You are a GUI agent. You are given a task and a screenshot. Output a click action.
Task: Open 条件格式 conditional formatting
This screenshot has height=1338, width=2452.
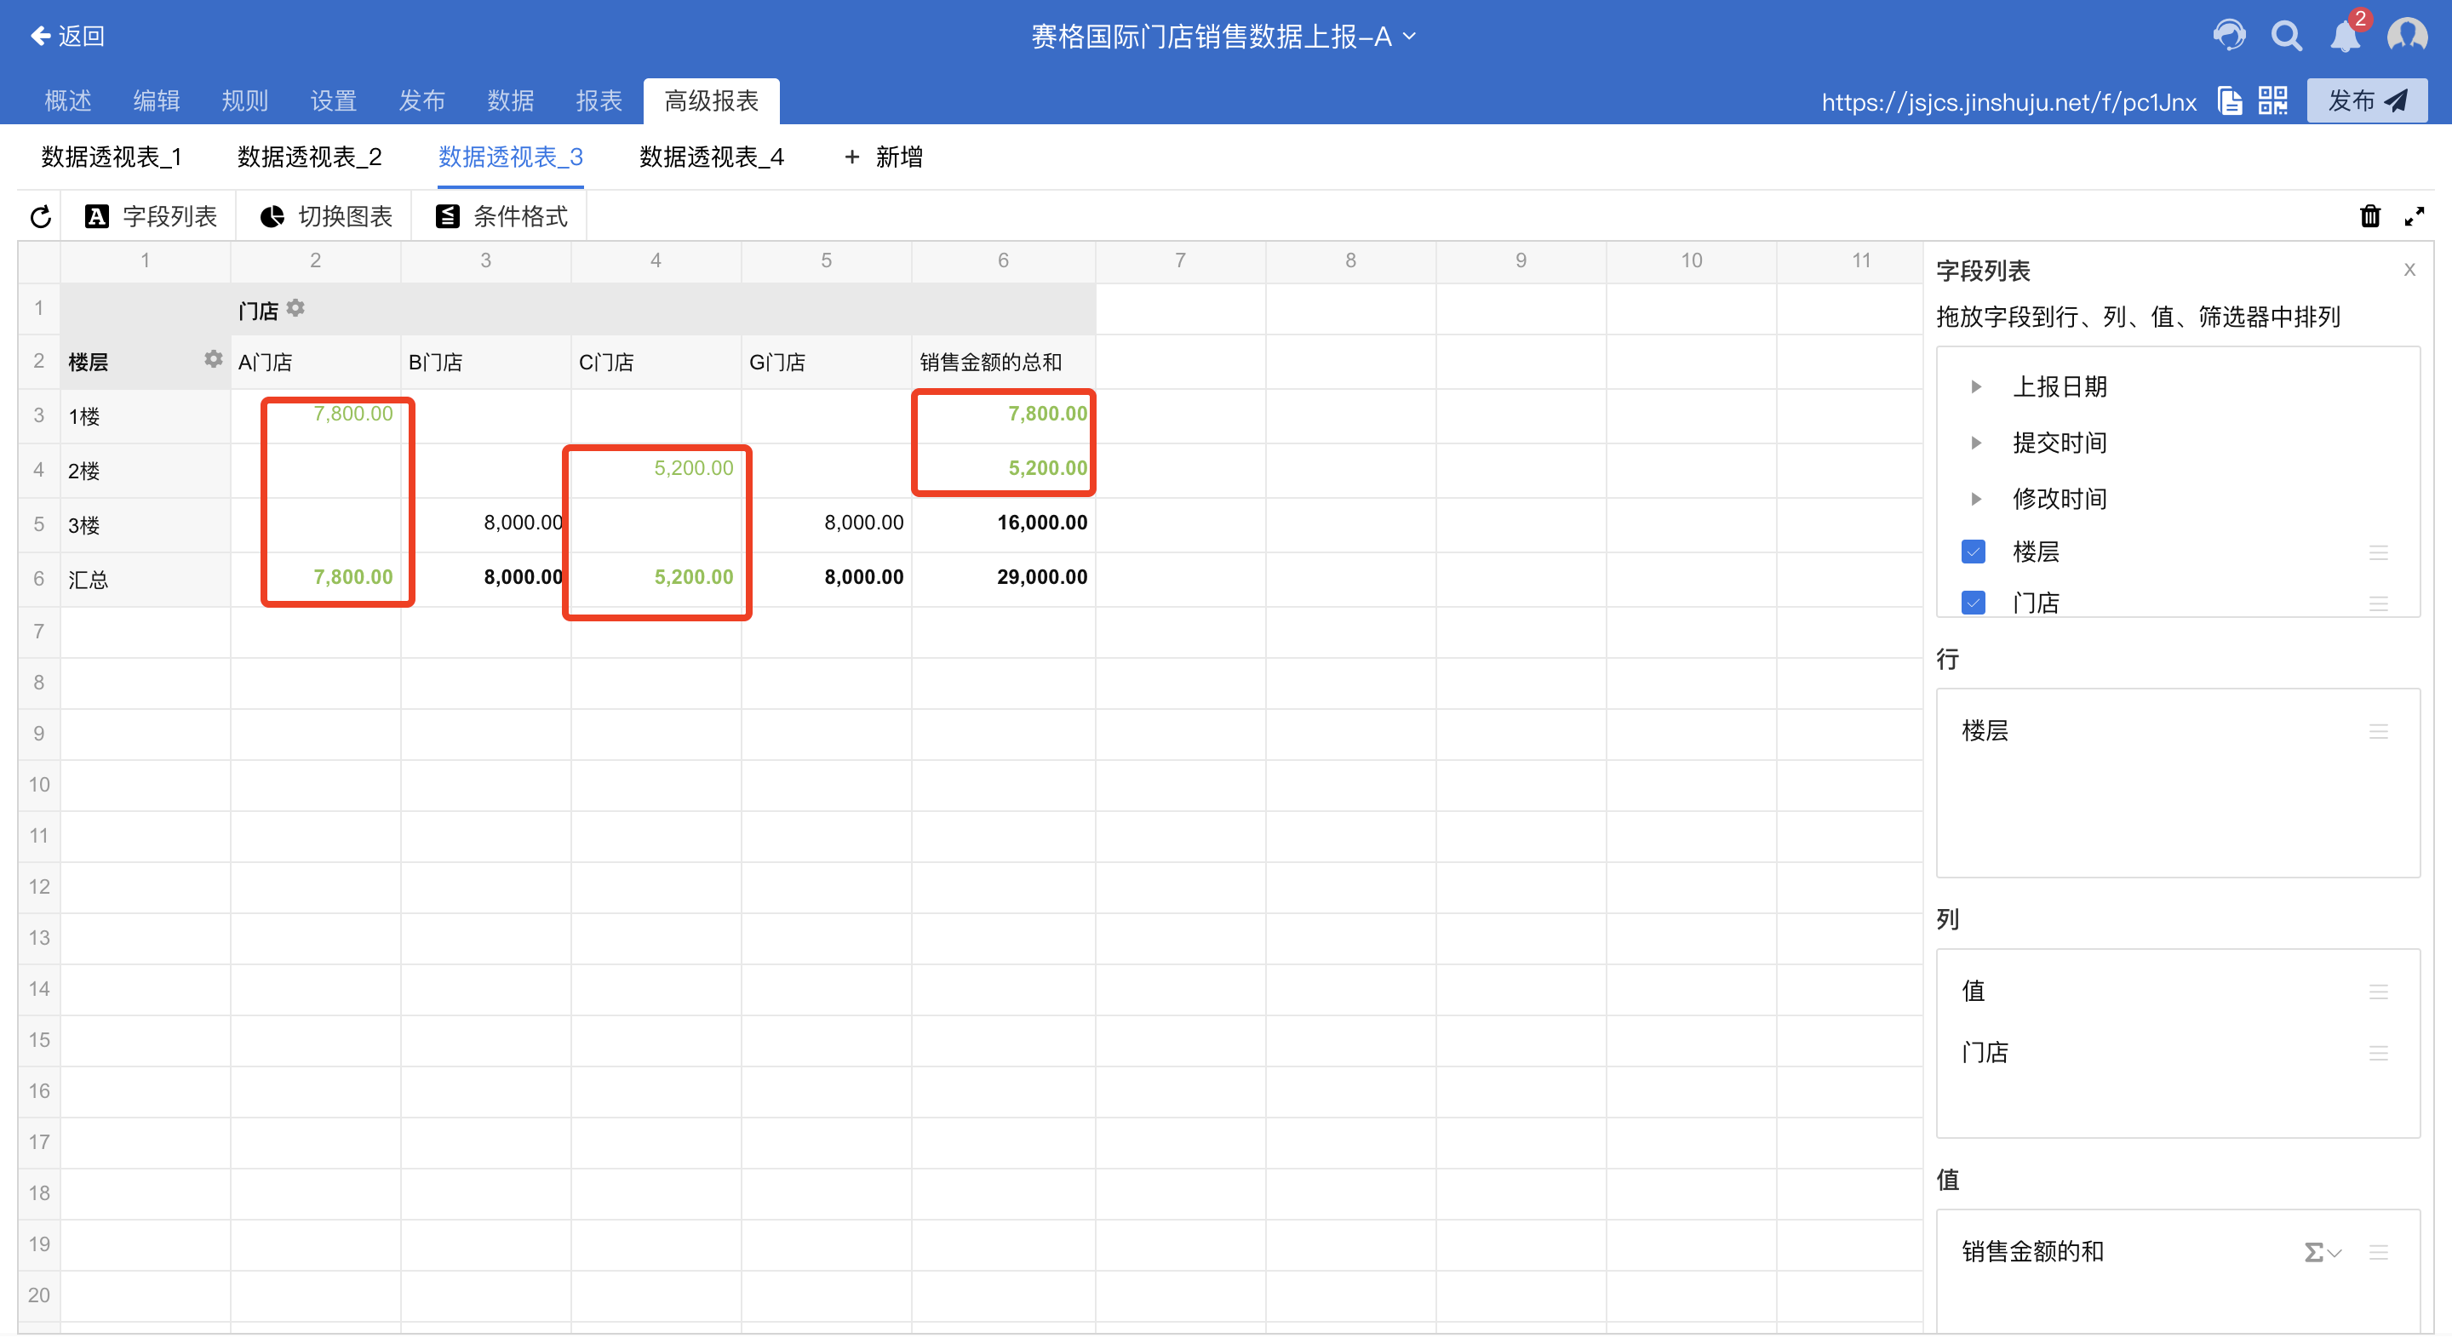[501, 217]
